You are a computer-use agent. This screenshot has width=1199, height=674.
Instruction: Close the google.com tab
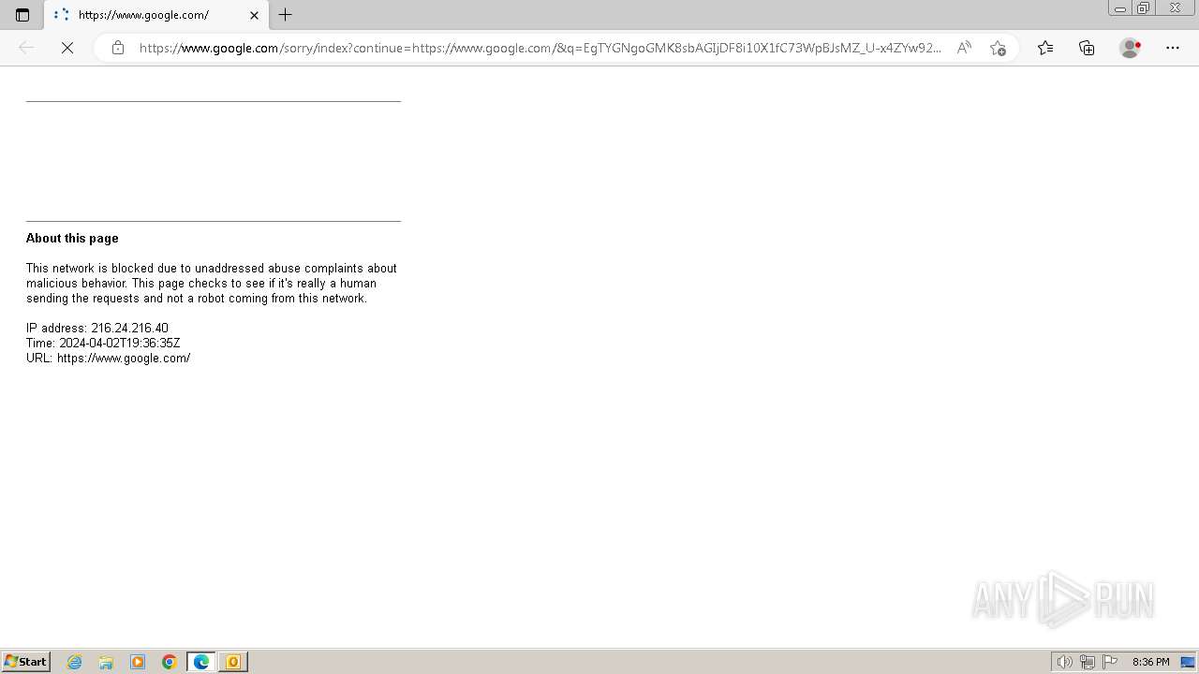click(x=254, y=15)
